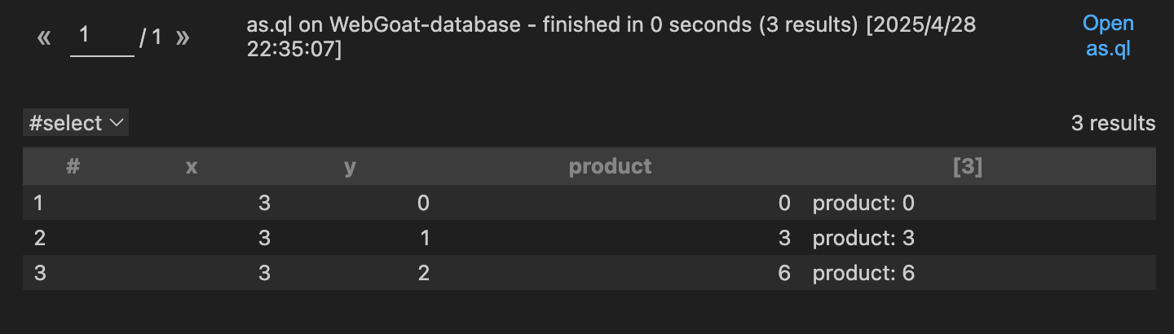Click the query status text with timestamp

coord(611,37)
